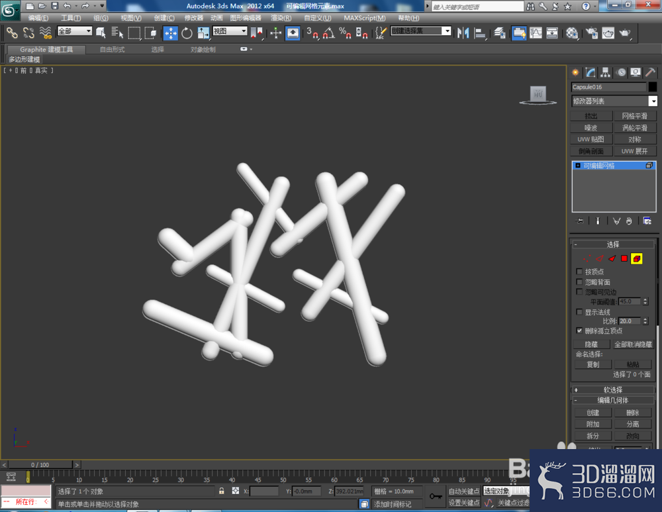This screenshot has height=512, width=662.
Task: Switch to the 自由形式 ribbon tab
Action: pos(112,50)
